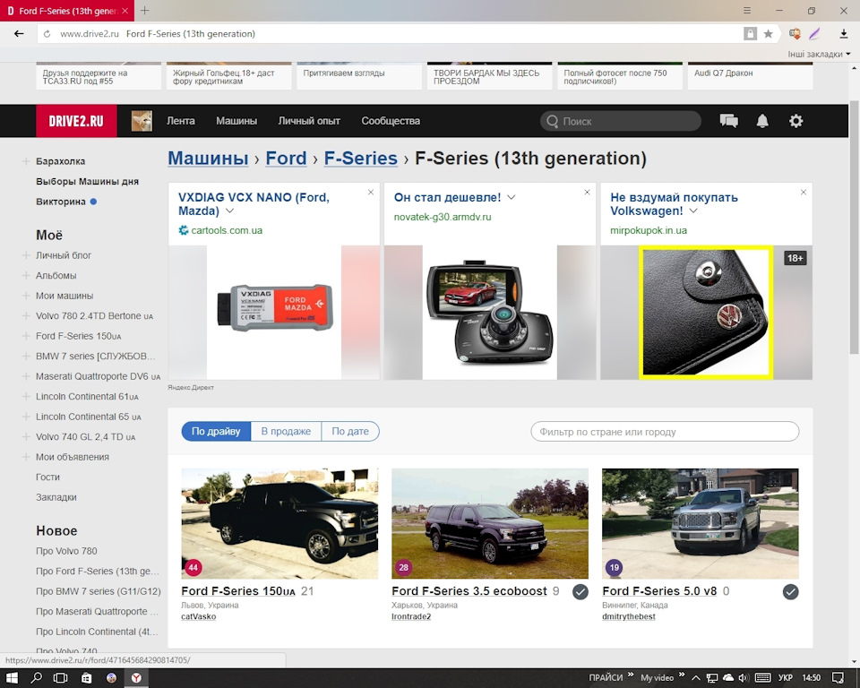Viewport: 860px width, 688px height.
Task: Switch to 'В продаже' tab
Action: 286,431
